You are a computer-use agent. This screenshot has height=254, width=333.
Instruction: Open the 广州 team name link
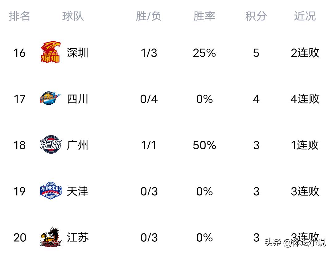click(78, 145)
